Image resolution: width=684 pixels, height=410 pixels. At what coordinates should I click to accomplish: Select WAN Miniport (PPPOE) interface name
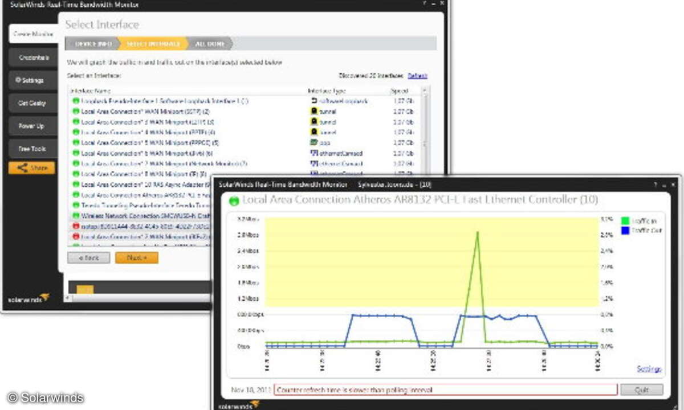coord(150,143)
